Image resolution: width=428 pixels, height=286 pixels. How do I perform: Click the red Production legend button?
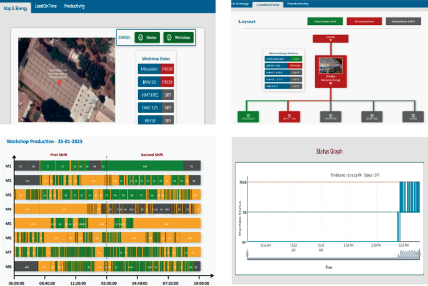point(364,21)
